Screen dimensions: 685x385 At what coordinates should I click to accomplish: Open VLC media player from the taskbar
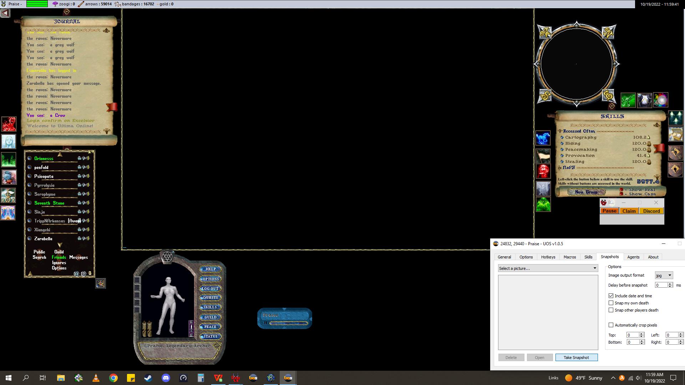(96, 378)
